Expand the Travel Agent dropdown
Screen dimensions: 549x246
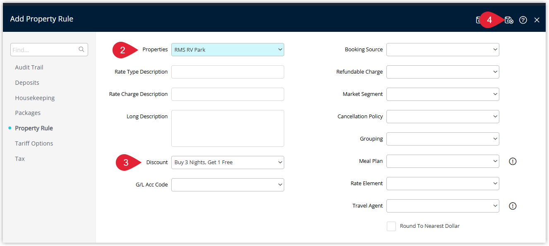tap(443, 206)
